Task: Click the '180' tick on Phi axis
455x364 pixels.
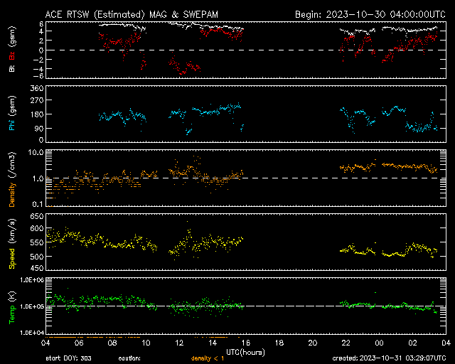Action: tap(37, 114)
